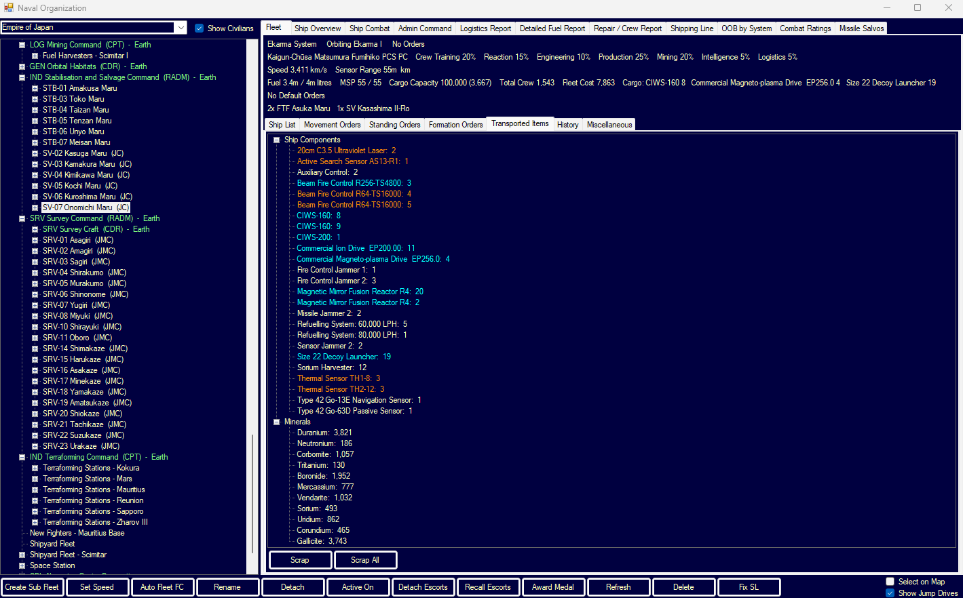Expand Shipyard Fleet - Scimitar node
Image resolution: width=963 pixels, height=598 pixels.
[x=22, y=555]
